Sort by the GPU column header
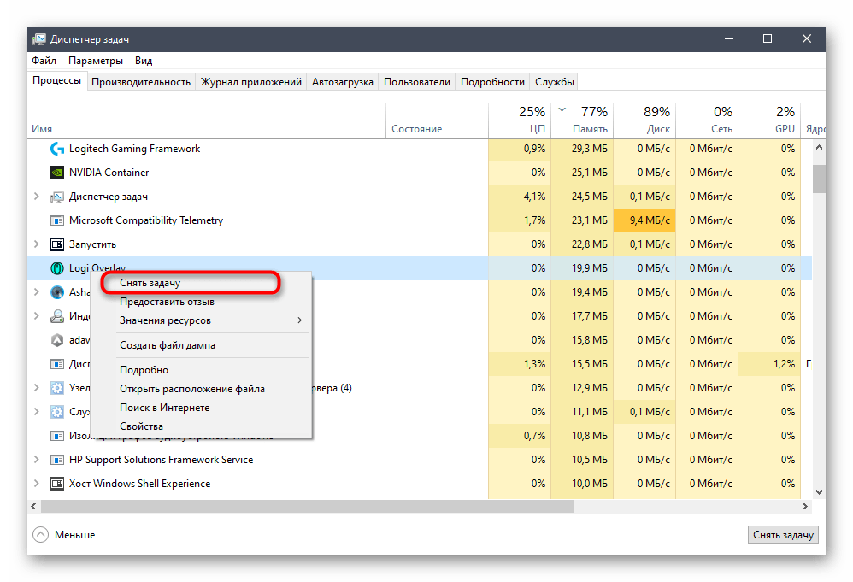853x582 pixels. click(x=770, y=121)
